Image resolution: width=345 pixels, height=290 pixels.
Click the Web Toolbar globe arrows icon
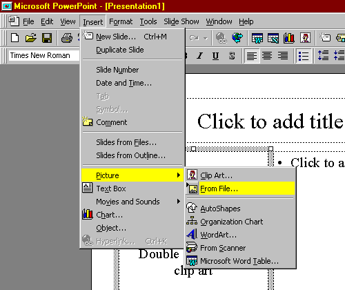click(237, 38)
